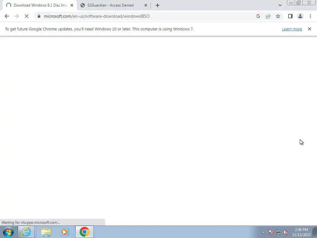Screen dimensions: 317x238
Task: Switch to Download Windows 8.1 Disc Image tab
Action: [40, 5]
